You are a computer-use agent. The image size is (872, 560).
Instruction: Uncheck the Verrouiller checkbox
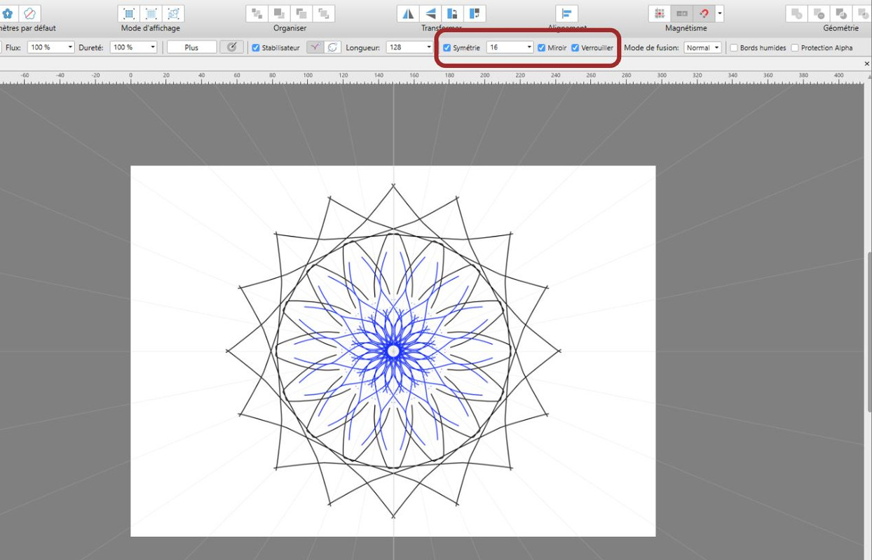[x=575, y=48]
